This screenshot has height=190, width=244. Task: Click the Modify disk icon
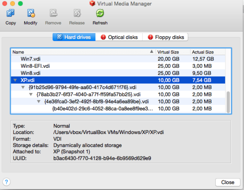coord(31,13)
